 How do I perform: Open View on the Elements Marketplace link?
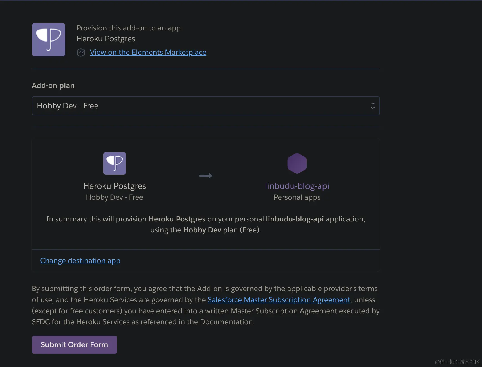click(x=148, y=52)
